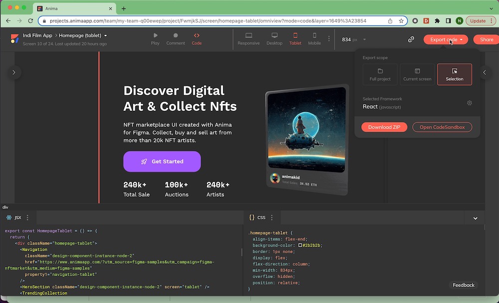Viewport: 499px width, 303px height.
Task: Copy the project link icon
Action: pyautogui.click(x=411, y=39)
